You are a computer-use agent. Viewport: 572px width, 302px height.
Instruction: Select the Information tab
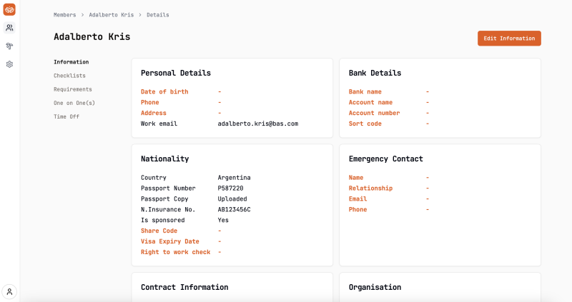point(71,62)
